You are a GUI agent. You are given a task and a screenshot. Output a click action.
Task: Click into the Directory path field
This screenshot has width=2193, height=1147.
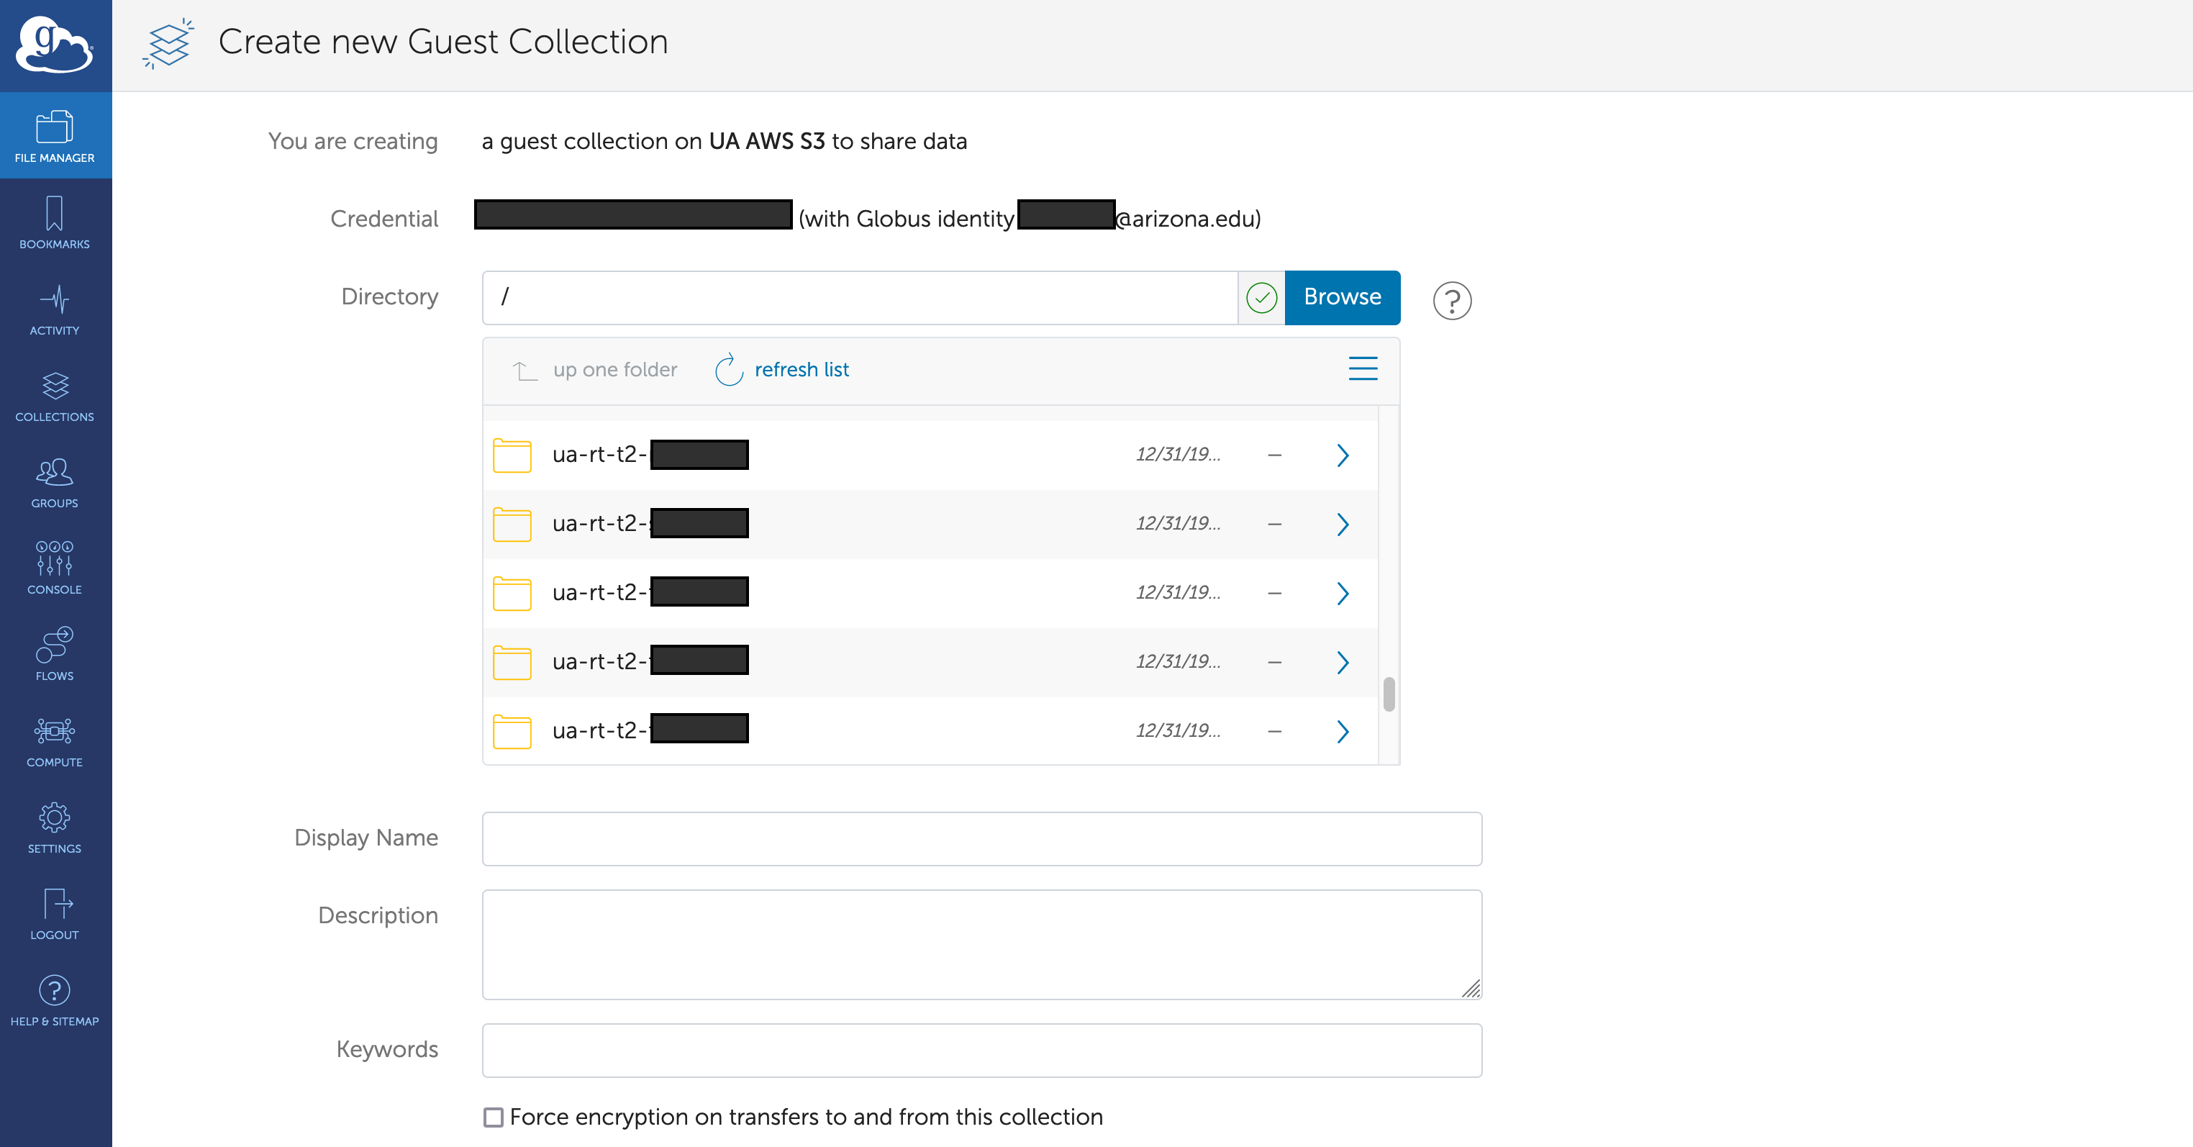click(x=860, y=297)
